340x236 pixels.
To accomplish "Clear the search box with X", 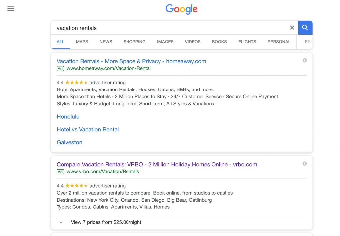I will [292, 28].
